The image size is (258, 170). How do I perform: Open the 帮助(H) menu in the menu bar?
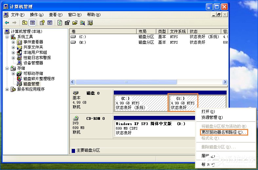click(x=94, y=15)
